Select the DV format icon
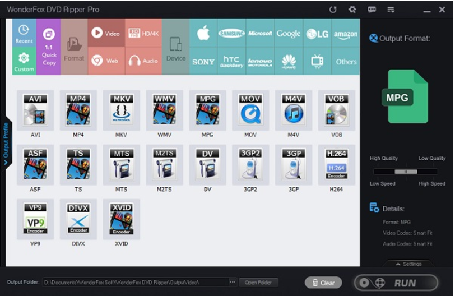 [x=207, y=165]
